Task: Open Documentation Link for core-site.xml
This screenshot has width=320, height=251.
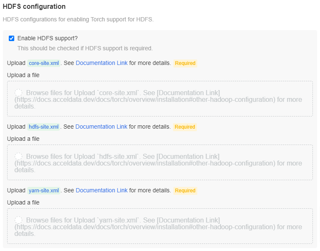Action: pos(101,63)
